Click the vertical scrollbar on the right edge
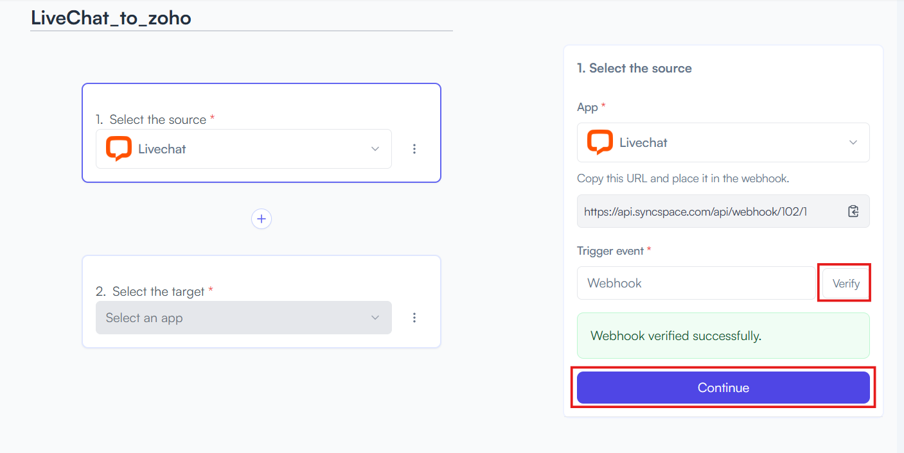Screen dimensions: 904x453 [900, 226]
